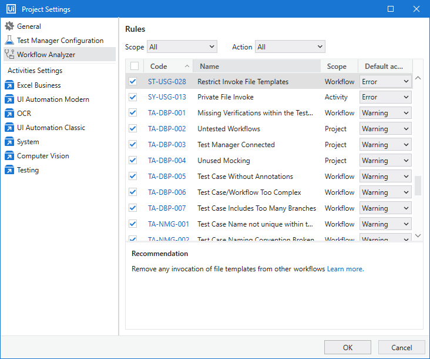
Task: Click the Test Manager Configuration flask icon
Action: coord(9,41)
